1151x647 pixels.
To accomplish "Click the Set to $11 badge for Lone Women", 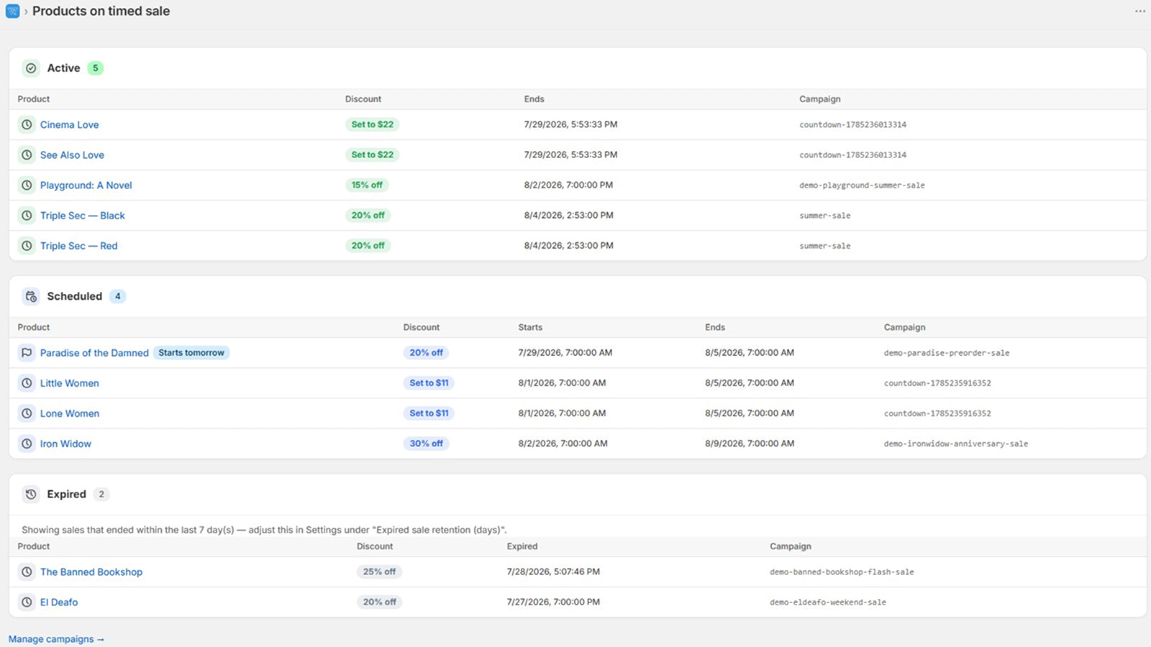I will point(429,413).
